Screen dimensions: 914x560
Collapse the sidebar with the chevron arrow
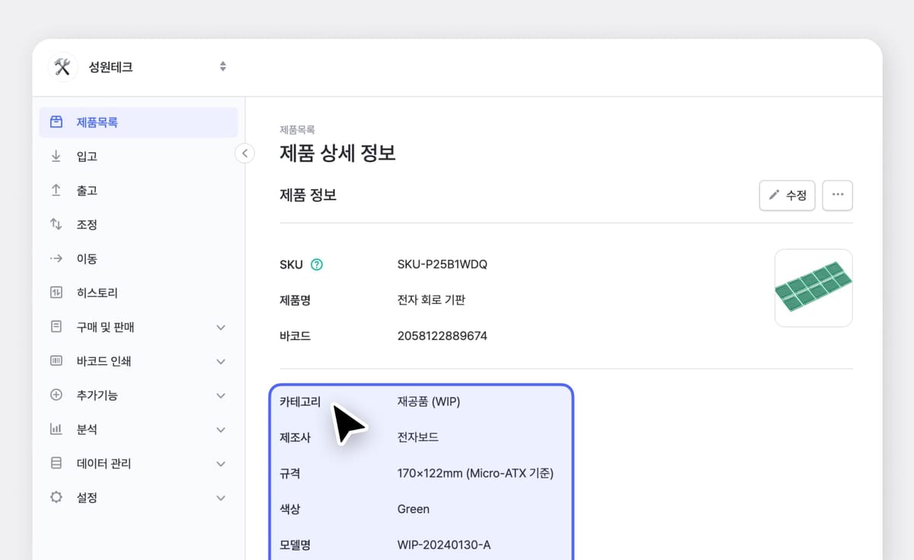pyautogui.click(x=244, y=153)
